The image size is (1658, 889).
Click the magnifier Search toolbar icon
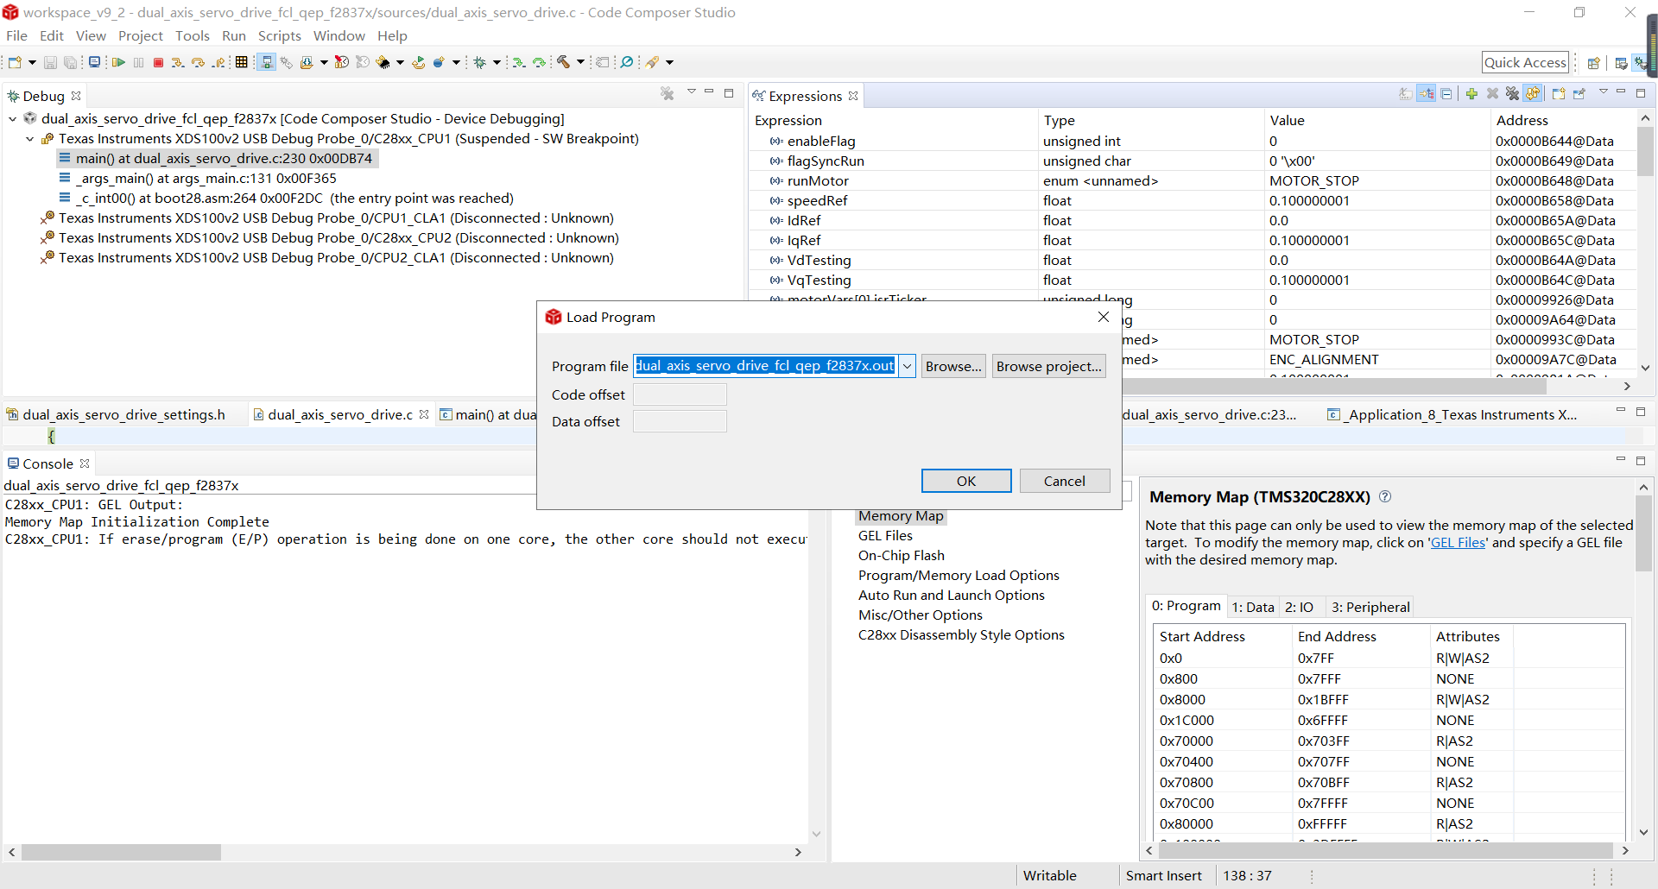coord(627,62)
